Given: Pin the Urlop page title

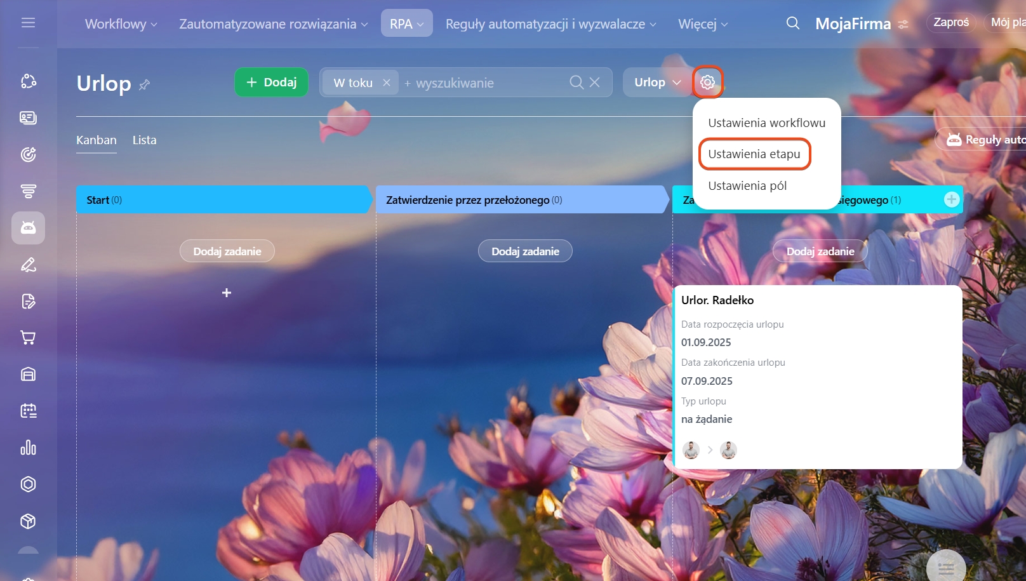Looking at the screenshot, I should pyautogui.click(x=145, y=84).
